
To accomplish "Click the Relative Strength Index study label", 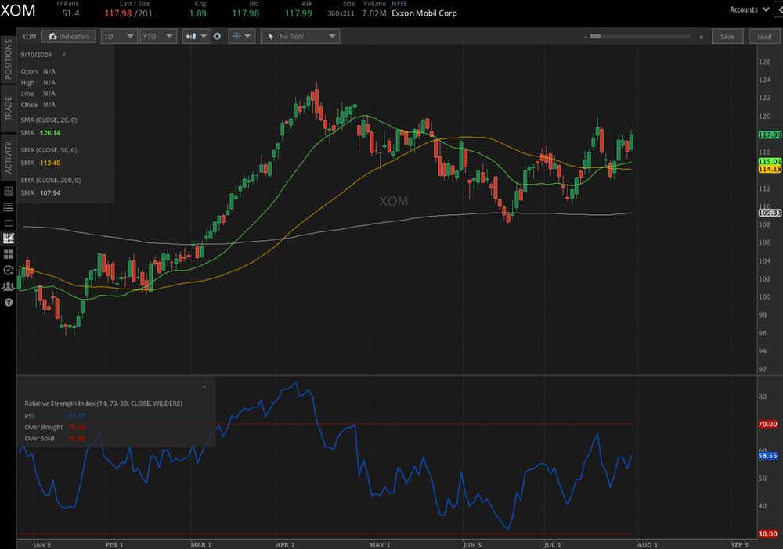I will [103, 404].
